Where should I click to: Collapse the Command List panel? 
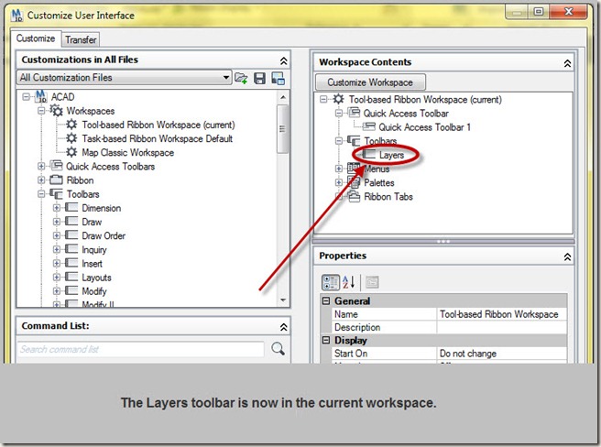(x=283, y=327)
